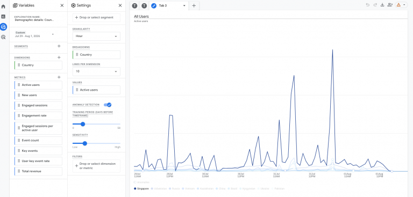Click the Total revenue metric
The height and width of the screenshot is (197, 413).
[x=39, y=171]
